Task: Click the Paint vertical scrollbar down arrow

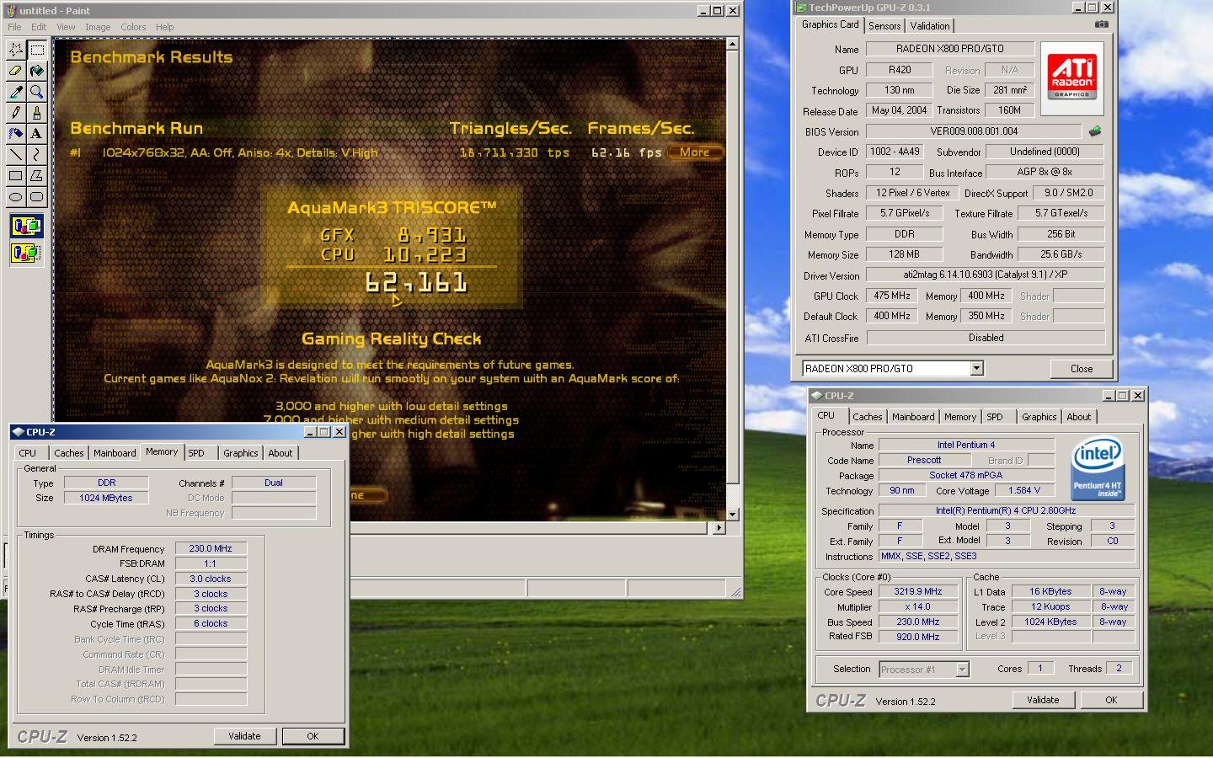Action: (x=732, y=514)
